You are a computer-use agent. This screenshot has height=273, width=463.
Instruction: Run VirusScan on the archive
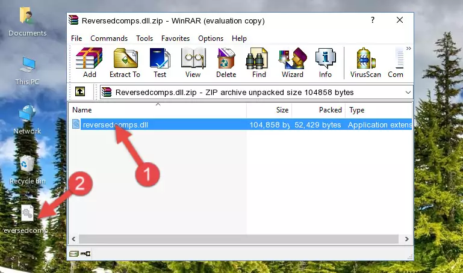(x=365, y=63)
